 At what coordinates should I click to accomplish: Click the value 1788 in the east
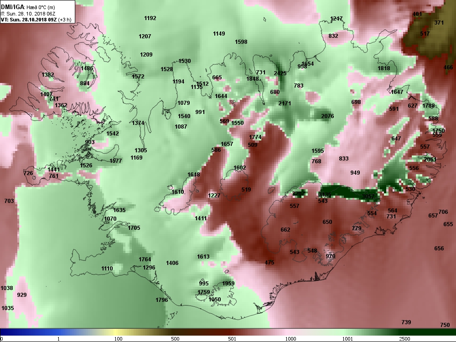428,106
